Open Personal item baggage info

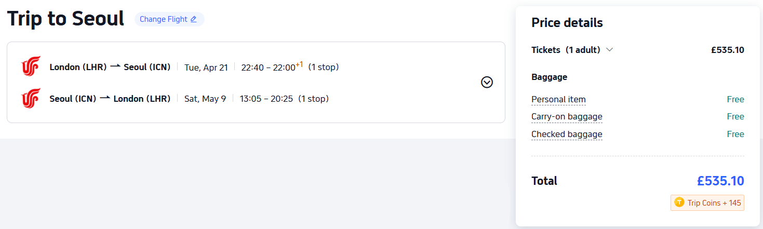click(x=558, y=99)
